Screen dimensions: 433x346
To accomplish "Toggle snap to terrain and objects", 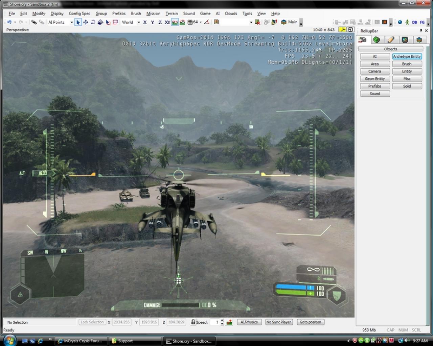I will coord(182,22).
